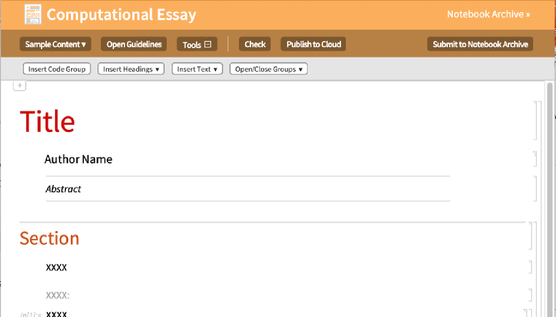
Task: Expand the Open/Close Groups dropdown
Action: 268,69
